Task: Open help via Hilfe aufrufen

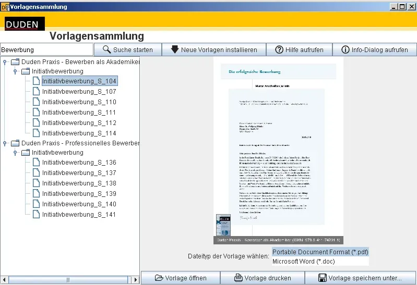Action: pos(299,49)
